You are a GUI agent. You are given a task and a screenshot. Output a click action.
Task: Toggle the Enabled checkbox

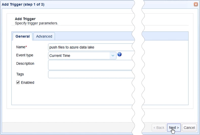(18, 82)
